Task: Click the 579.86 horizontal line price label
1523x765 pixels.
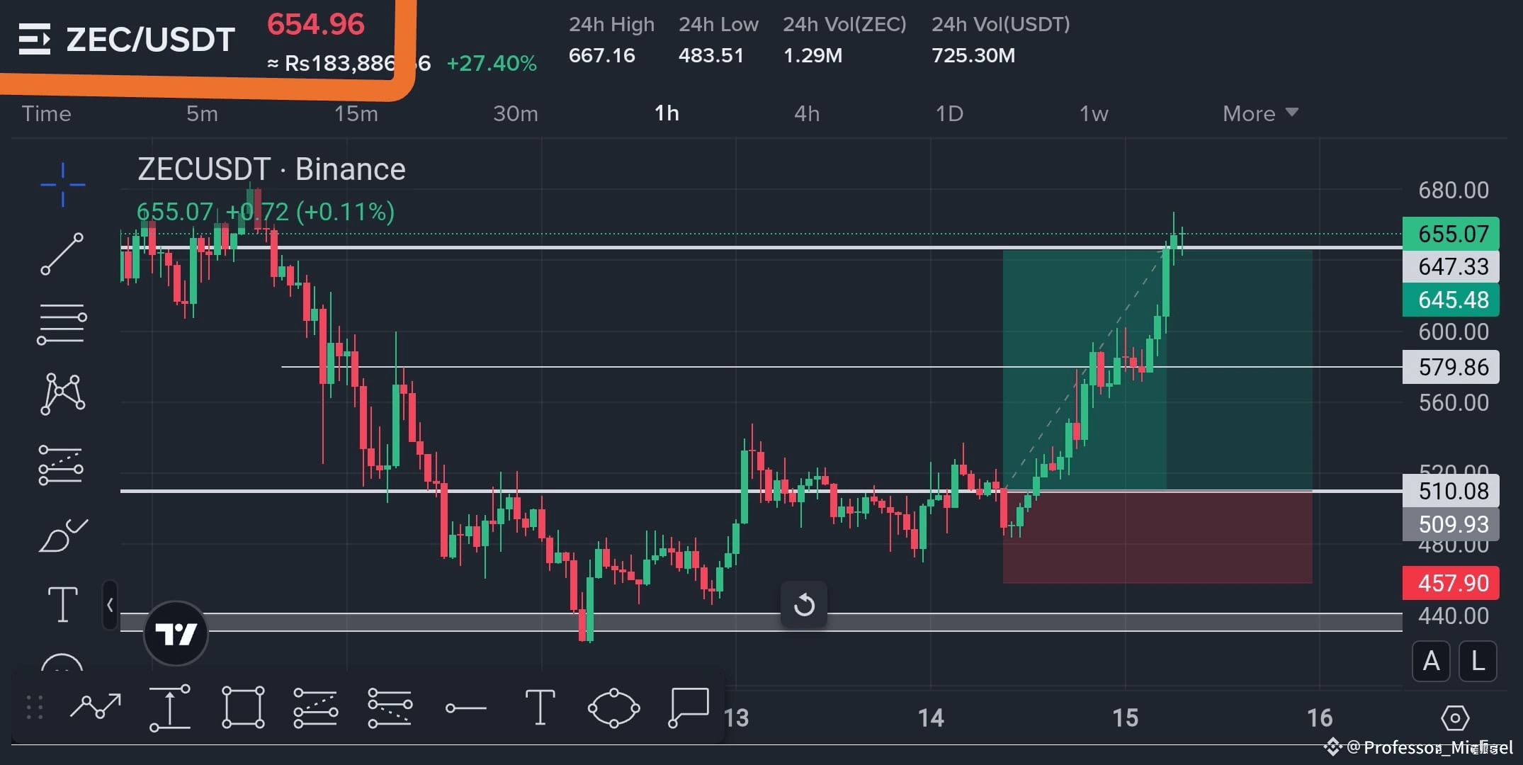Action: coord(1451,367)
